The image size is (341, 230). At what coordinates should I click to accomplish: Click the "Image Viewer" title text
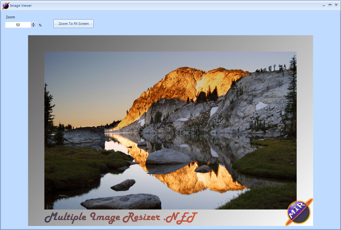click(x=21, y=6)
